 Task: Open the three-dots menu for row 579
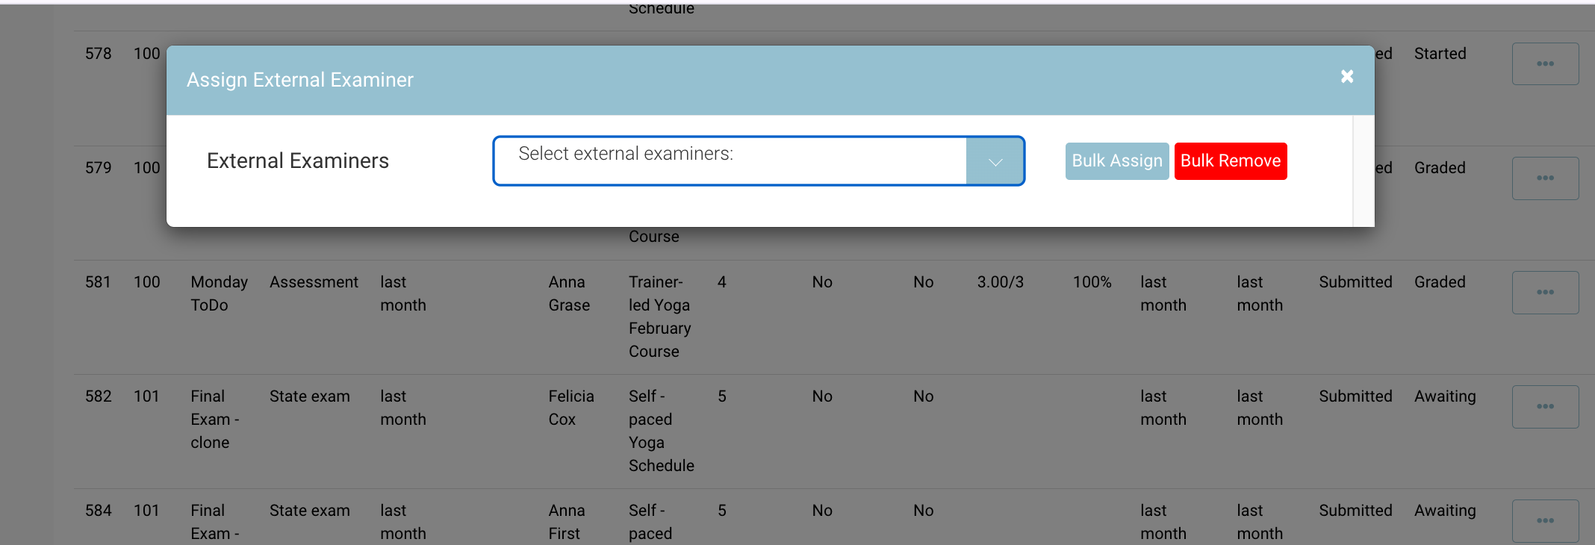click(x=1545, y=178)
